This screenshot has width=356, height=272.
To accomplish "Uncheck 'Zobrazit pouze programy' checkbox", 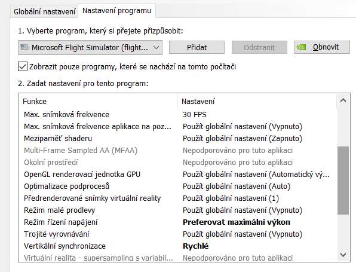I will point(23,66).
